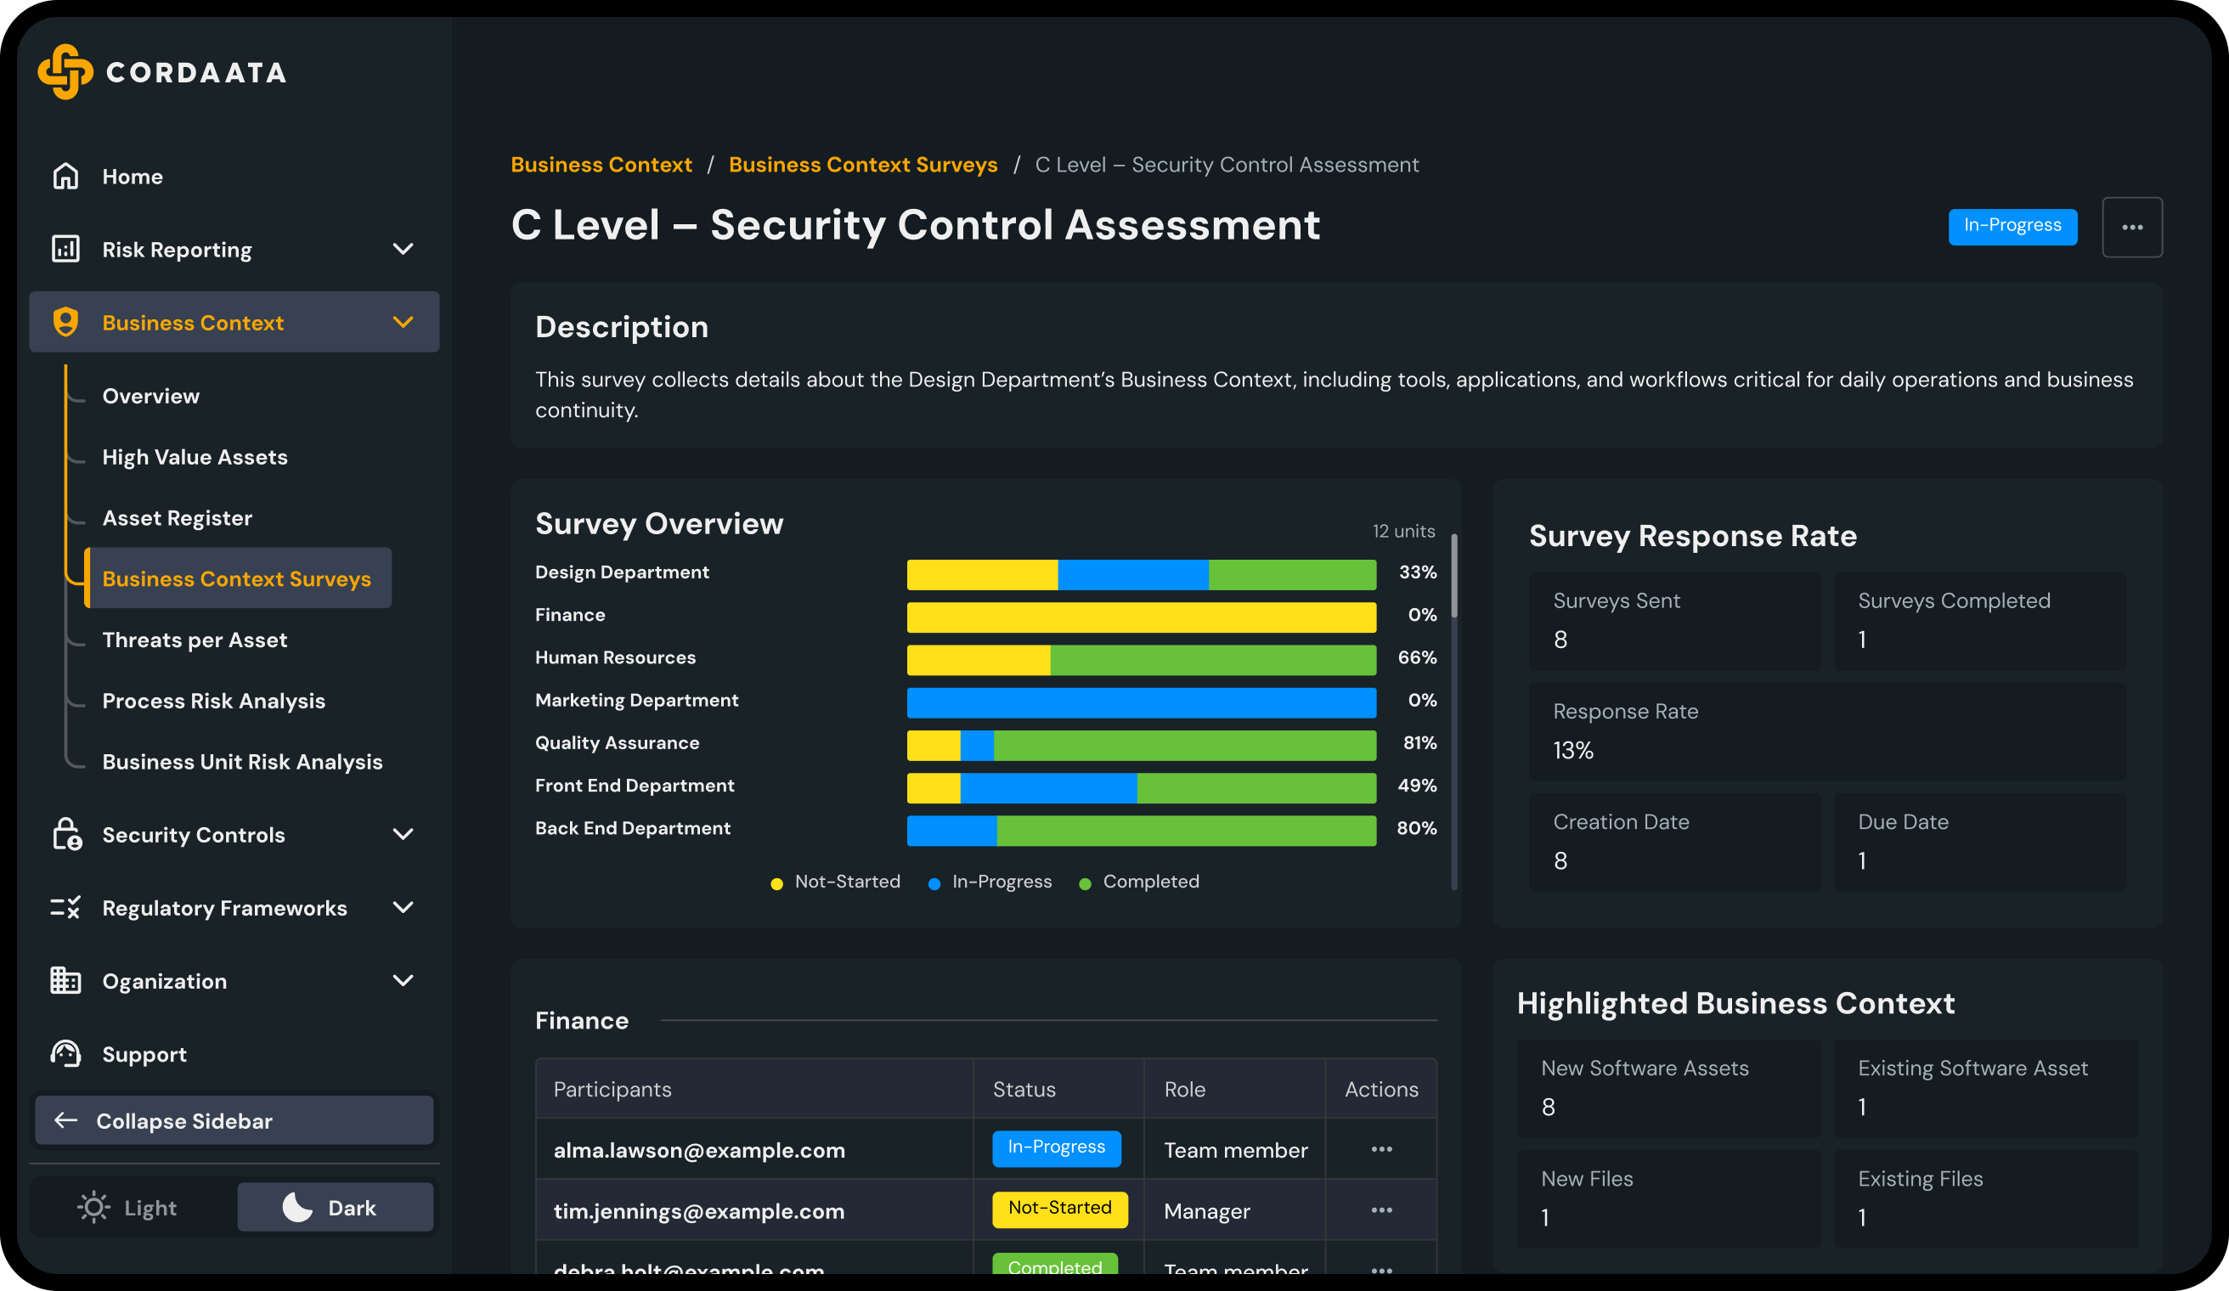Click the Business Context breadcrumb link
Screen dimensions: 2229x1291
click(601, 165)
